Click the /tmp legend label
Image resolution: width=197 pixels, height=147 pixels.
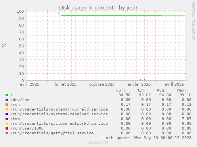(x=15, y=119)
